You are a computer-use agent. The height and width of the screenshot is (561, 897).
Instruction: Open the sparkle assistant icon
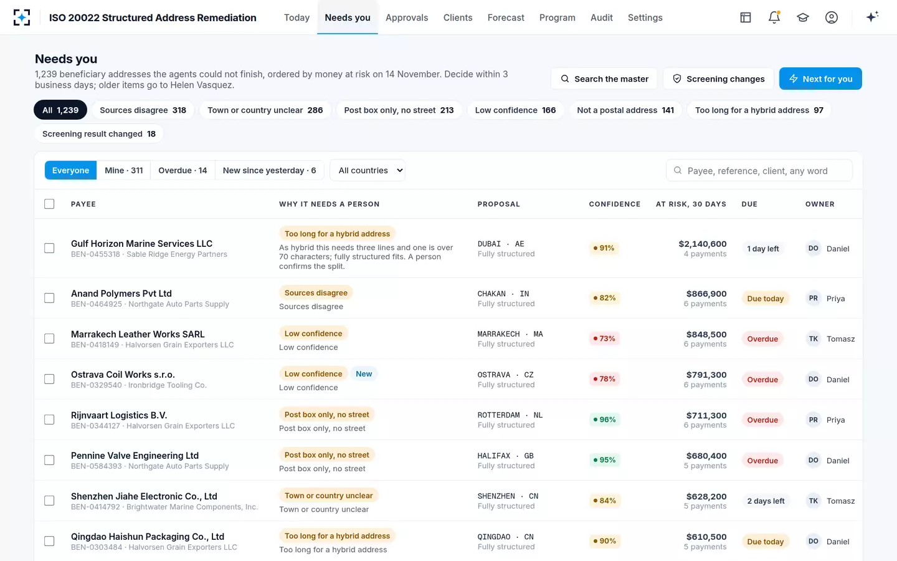872,17
